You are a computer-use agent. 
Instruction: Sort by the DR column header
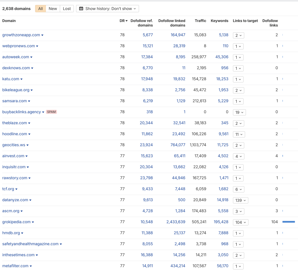click(x=123, y=21)
